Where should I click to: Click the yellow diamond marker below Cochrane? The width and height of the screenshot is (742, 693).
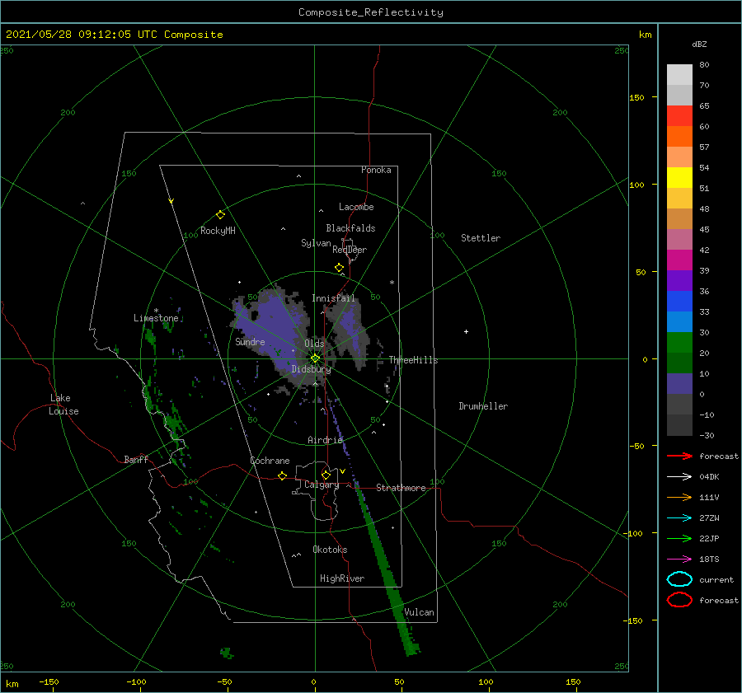pyautogui.click(x=283, y=475)
